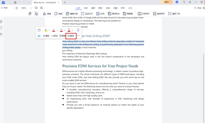Apply the yellow highlighter to selected text
The image size is (205, 123).
coord(46,30)
